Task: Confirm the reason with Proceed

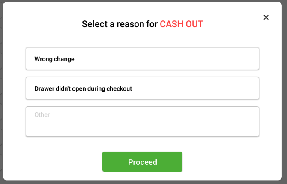Action: click(142, 162)
